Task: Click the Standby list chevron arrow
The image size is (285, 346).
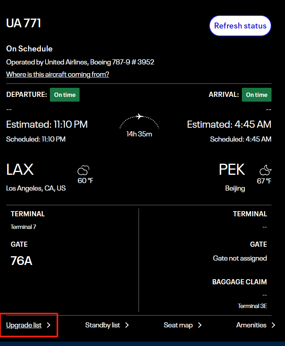Action: click(127, 325)
